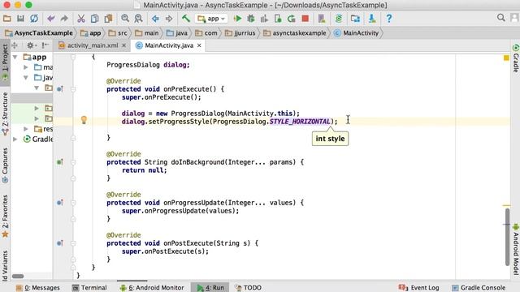Viewport: 520px width, 292px height.
Task: Fold the onProgressUpdate method in gutter
Action: pyautogui.click(x=73, y=203)
